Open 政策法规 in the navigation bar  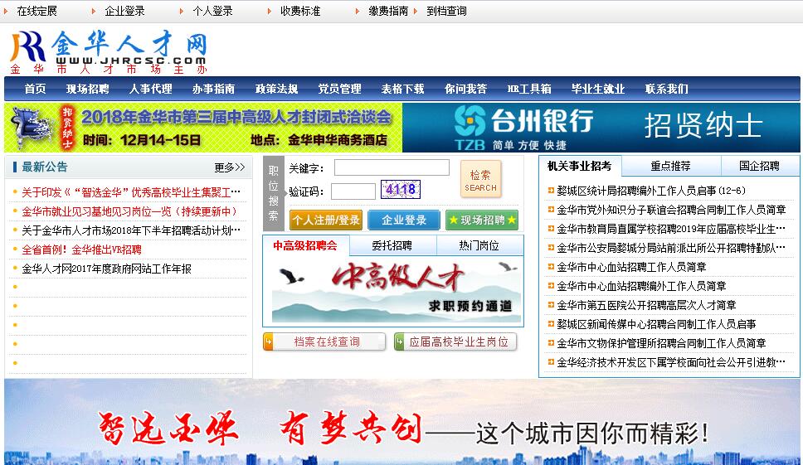coord(276,89)
